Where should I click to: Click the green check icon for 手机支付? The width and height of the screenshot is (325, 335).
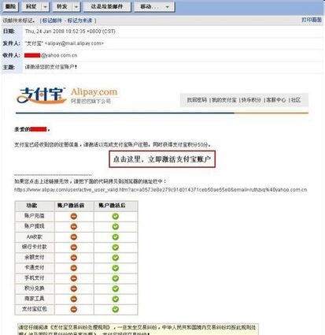[116, 278]
